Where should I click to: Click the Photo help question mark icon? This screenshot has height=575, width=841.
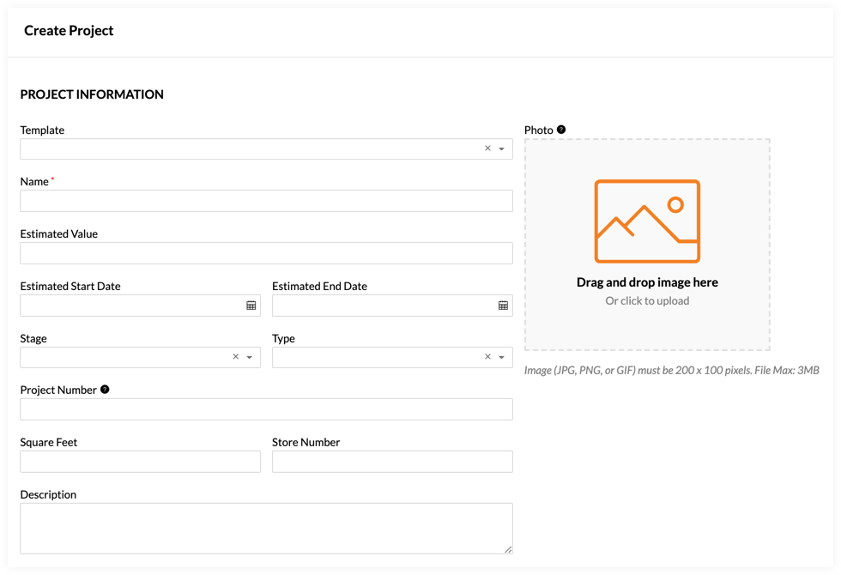click(x=561, y=130)
